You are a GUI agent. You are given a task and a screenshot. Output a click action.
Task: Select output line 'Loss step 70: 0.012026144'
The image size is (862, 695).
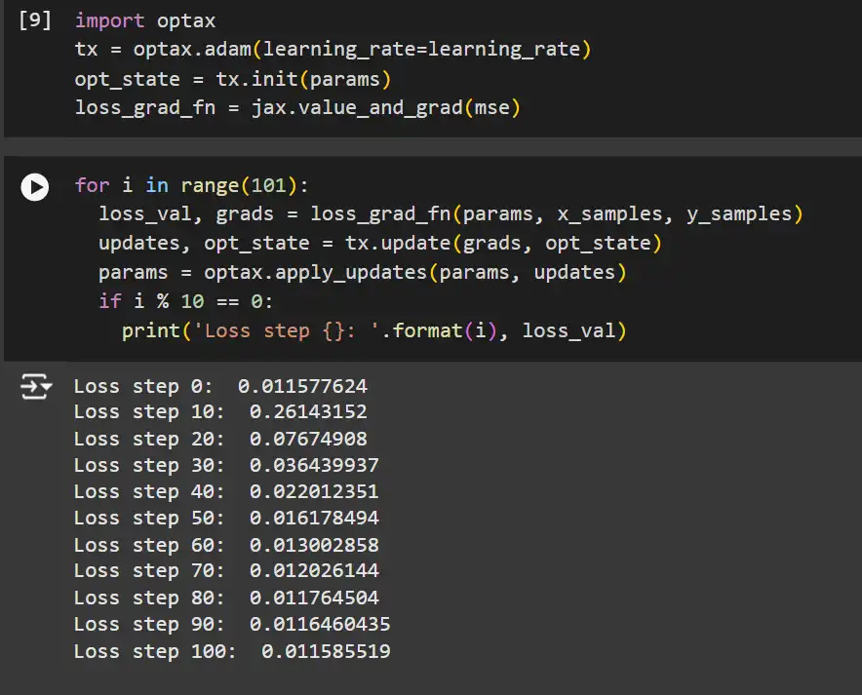click(x=226, y=571)
